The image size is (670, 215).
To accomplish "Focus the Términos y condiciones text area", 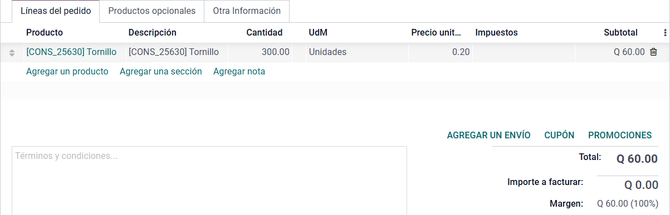I will tap(209, 181).
